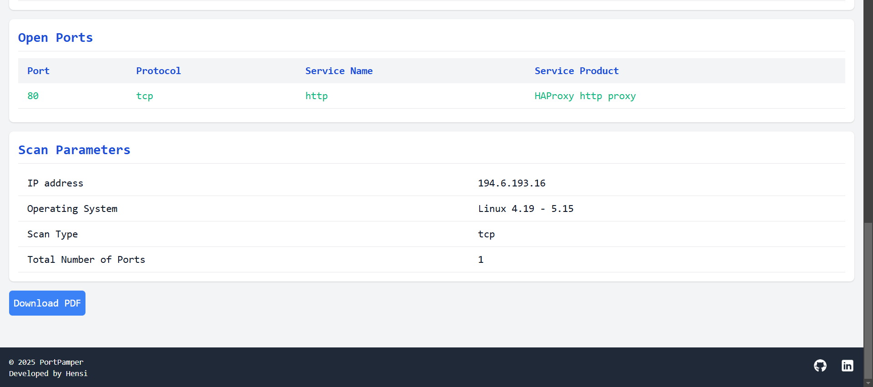Click the Open Ports heading
Screen dimensions: 873x387
55,38
